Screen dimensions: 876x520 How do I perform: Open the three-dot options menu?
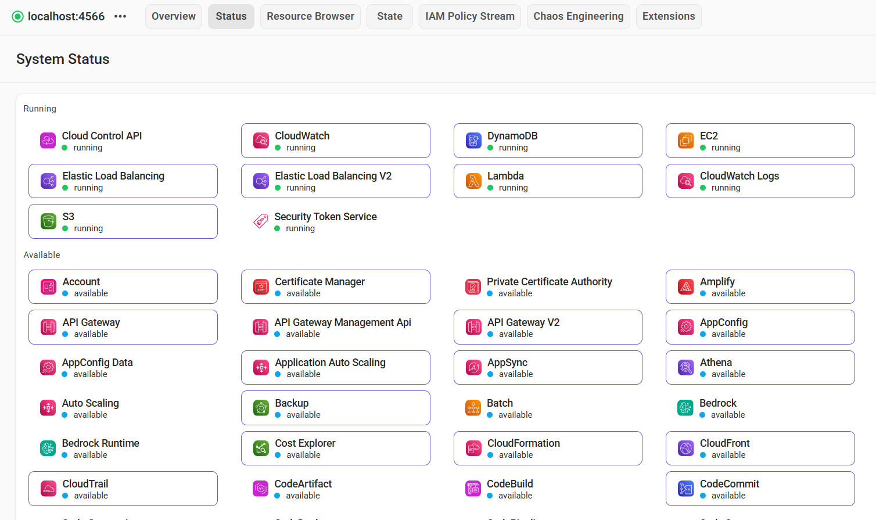click(120, 16)
